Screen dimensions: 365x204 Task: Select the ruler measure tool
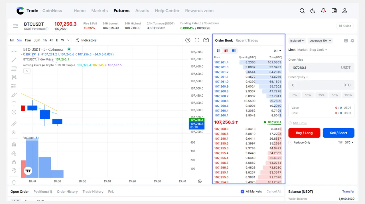[x=14, y=124]
